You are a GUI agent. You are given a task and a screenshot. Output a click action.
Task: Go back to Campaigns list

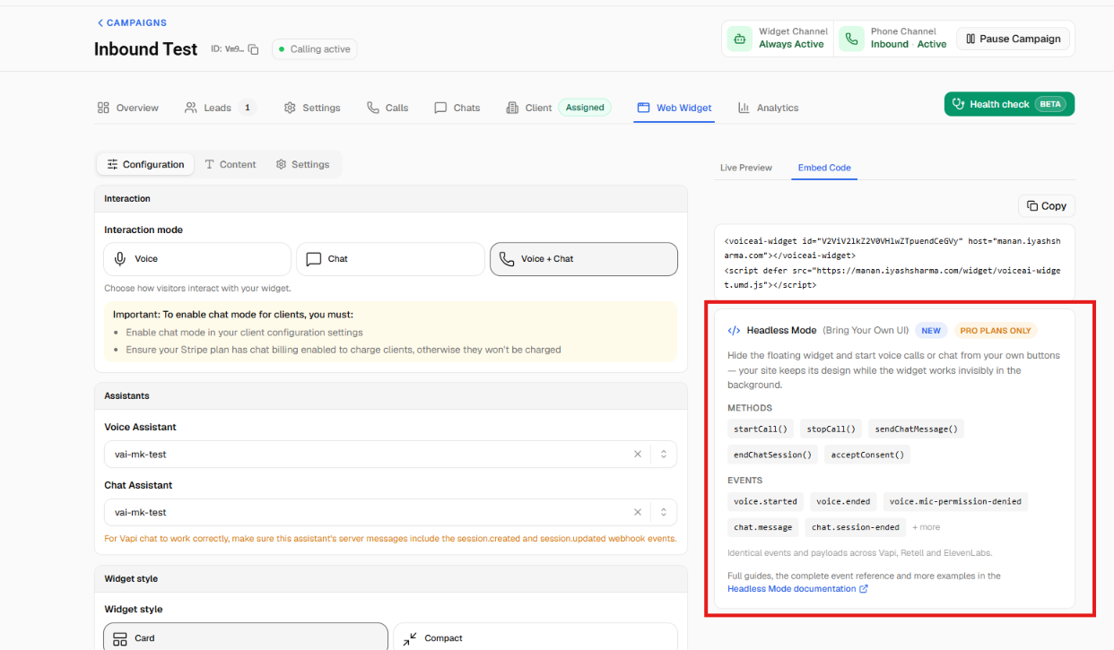click(x=132, y=22)
